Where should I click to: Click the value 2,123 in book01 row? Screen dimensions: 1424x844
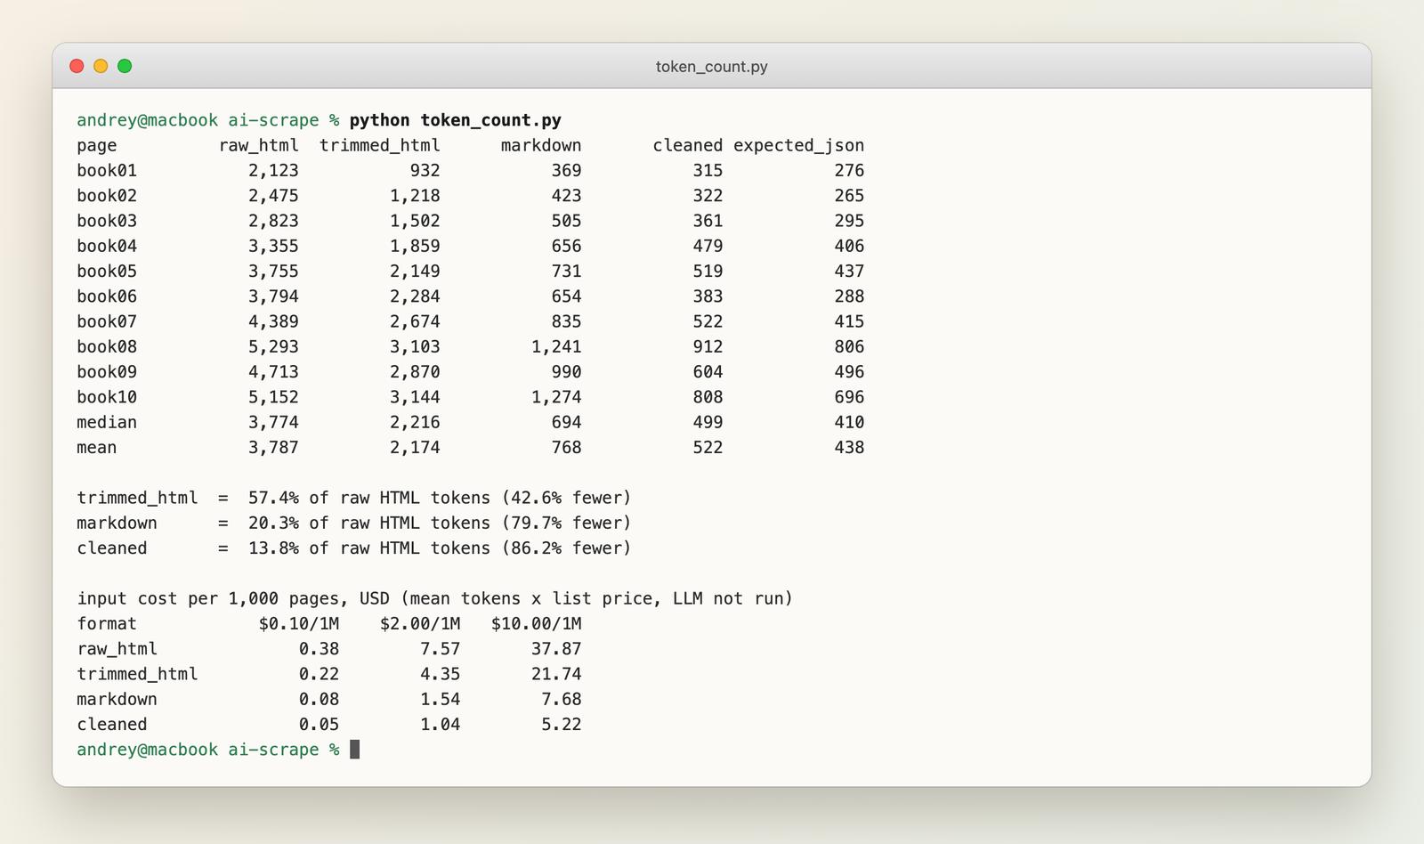coord(274,170)
